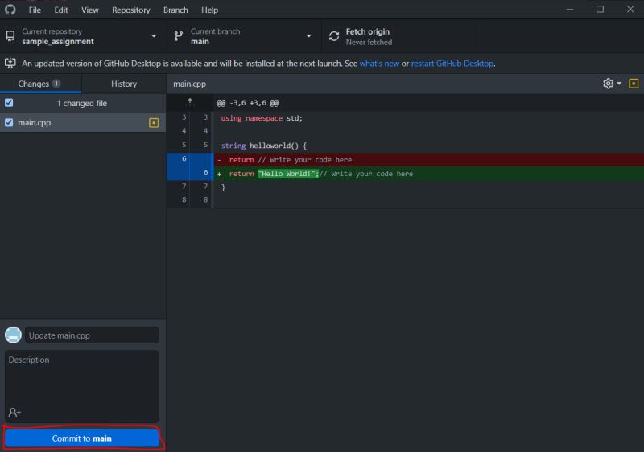Open the "what's new" link
Viewport: 644px width, 452px height.
tap(379, 64)
